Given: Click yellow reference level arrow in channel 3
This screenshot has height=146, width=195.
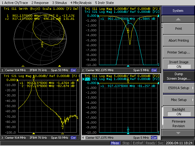Looking at the screenshot, I should click(x=18, y=80).
